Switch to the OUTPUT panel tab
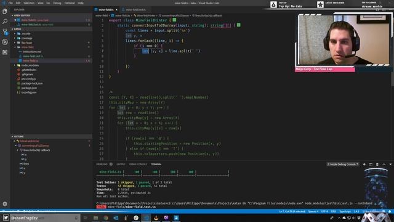The height and width of the screenshot is (222, 394). tap(121, 165)
